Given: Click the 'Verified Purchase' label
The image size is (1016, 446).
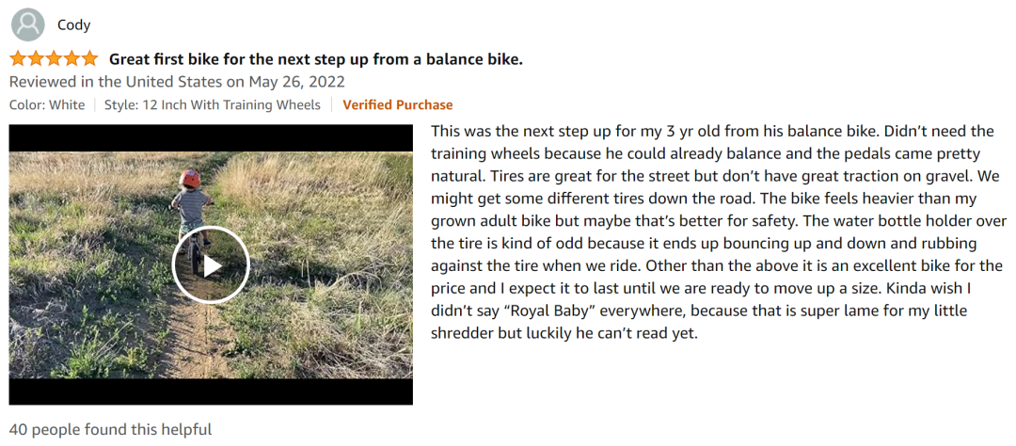Looking at the screenshot, I should 398,105.
